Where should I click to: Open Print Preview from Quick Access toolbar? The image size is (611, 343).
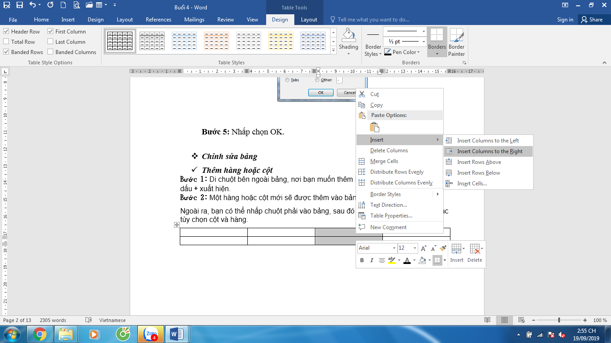tap(76, 5)
